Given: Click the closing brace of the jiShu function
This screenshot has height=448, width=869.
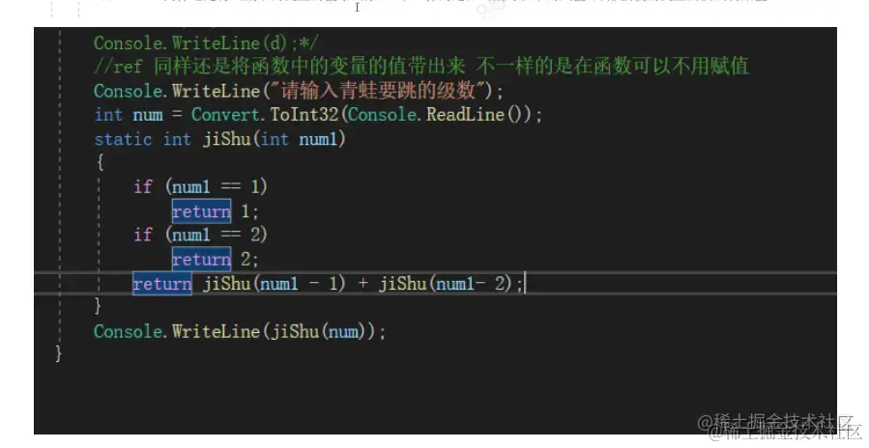Looking at the screenshot, I should (98, 305).
